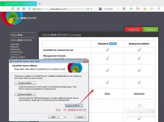The height and width of the screenshot is (122, 164).
Task: Click the Baidu search engine icon
Action: click(100, 9)
